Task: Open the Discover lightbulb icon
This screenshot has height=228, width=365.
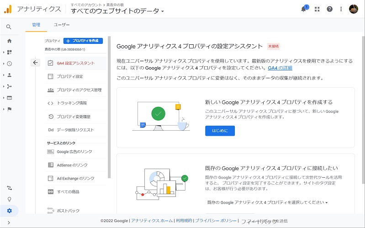Action: coord(9,199)
